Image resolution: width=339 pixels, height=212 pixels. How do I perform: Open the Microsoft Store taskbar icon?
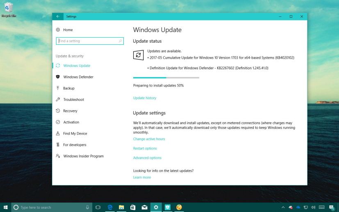pyautogui.click(x=133, y=207)
